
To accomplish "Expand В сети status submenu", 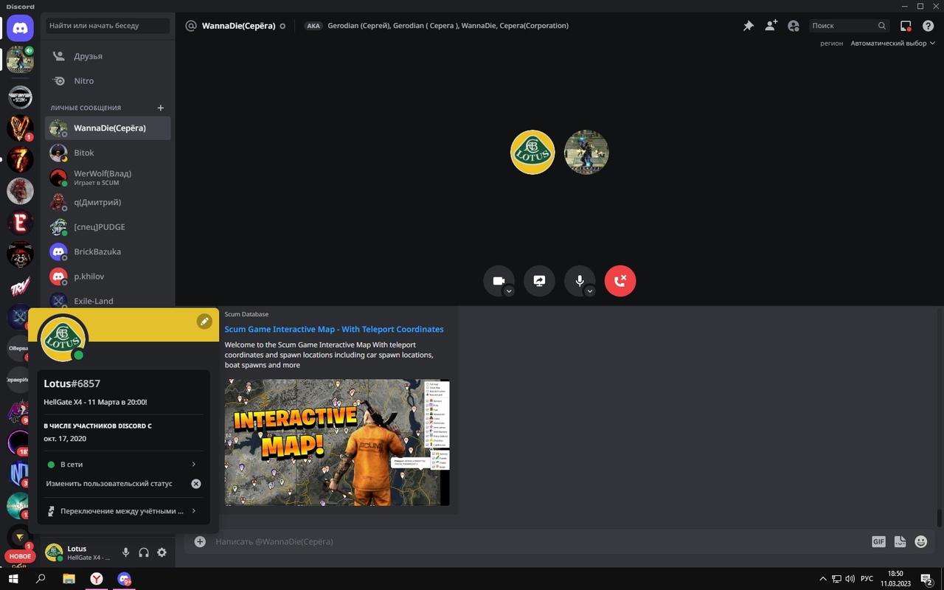I will pos(122,465).
